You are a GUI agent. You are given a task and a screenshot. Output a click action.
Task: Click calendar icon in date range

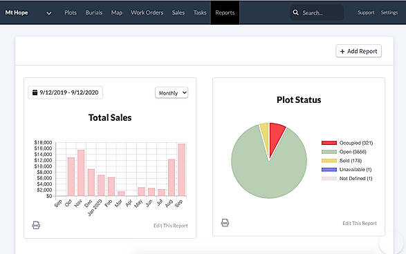click(x=35, y=92)
